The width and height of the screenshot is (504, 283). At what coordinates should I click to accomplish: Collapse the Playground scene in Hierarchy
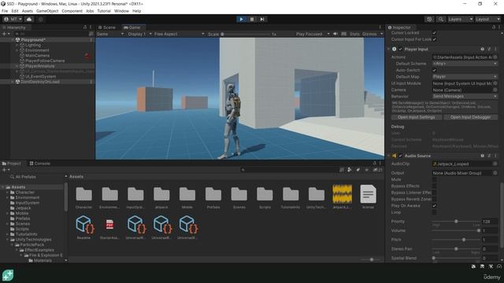[x=13, y=40]
